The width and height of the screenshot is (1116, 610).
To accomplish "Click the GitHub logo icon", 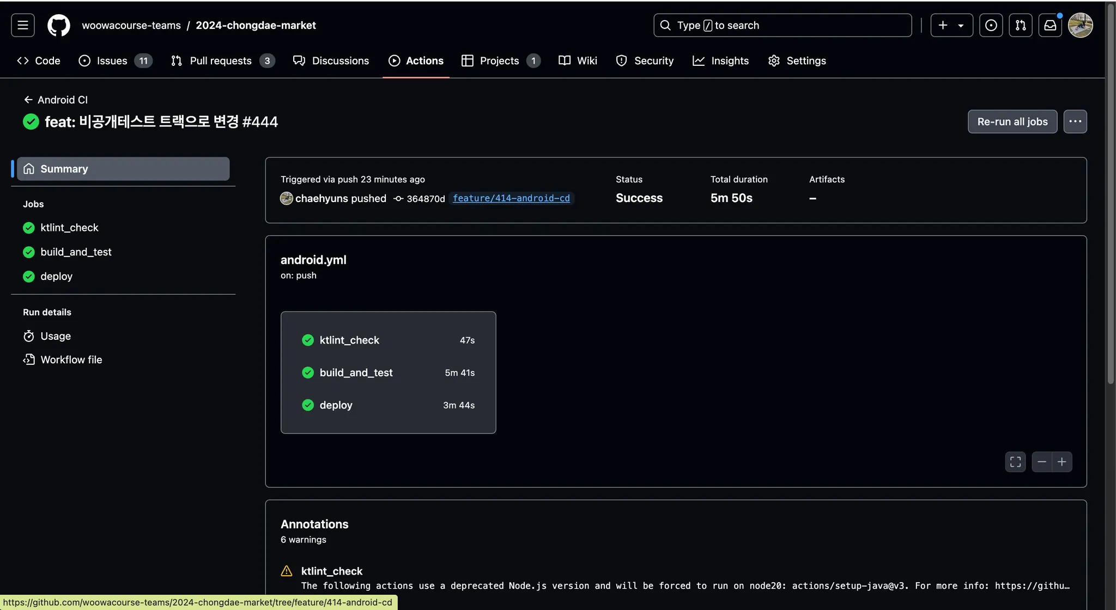I will [58, 25].
